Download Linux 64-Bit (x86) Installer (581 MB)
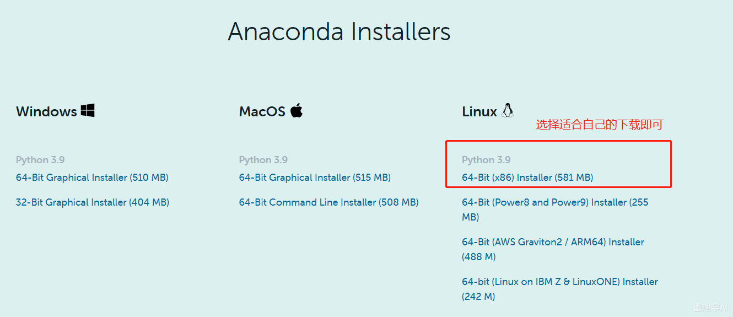 (x=527, y=178)
